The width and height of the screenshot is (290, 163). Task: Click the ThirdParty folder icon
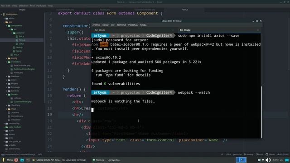[9, 105]
